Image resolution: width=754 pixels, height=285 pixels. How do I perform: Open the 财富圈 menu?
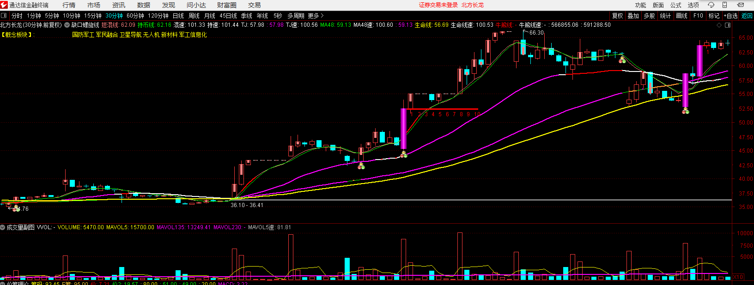pos(227,5)
